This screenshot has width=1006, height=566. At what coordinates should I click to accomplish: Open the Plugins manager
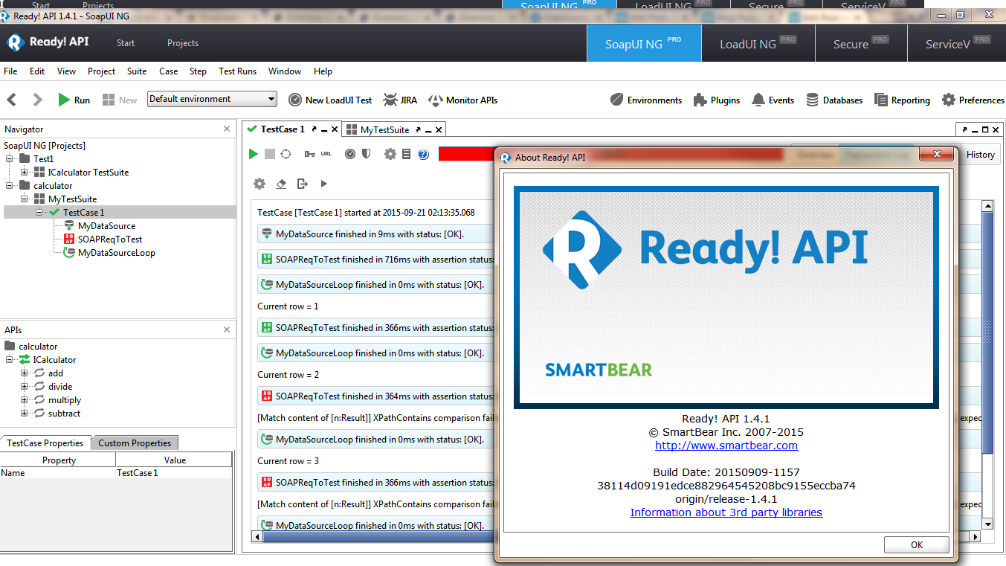tap(717, 100)
